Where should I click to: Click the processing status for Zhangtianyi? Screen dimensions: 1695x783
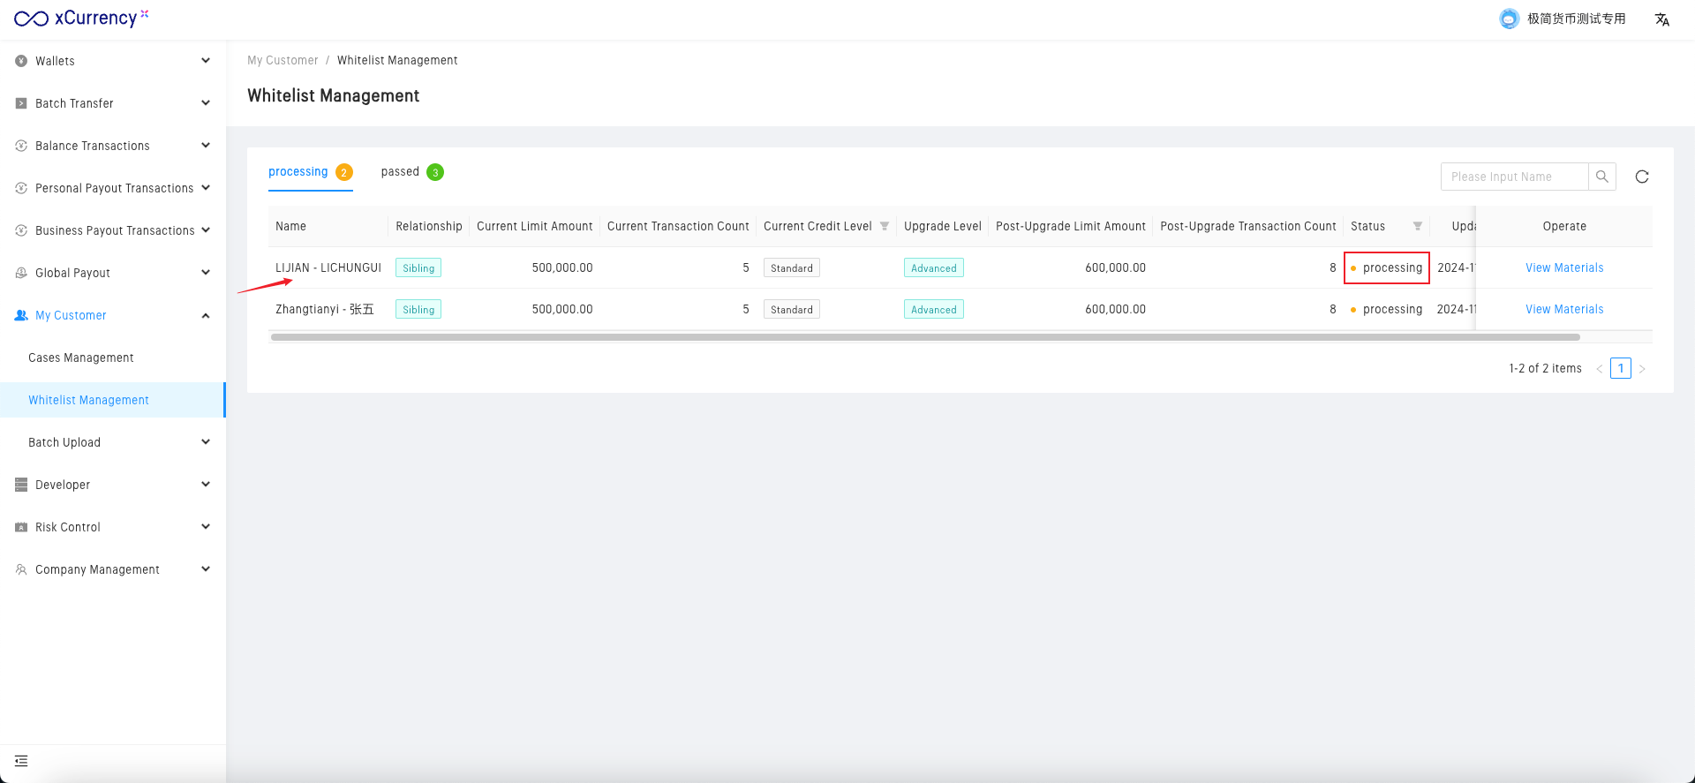click(x=1387, y=309)
